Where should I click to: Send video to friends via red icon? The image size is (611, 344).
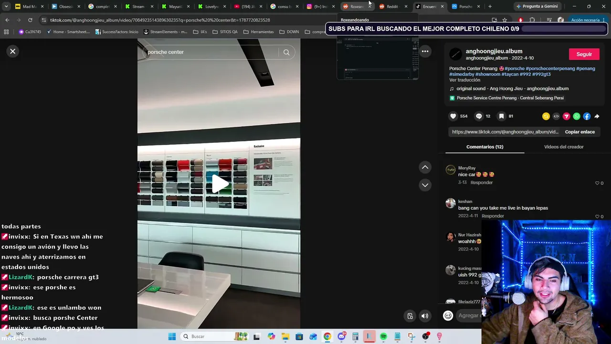(567, 116)
